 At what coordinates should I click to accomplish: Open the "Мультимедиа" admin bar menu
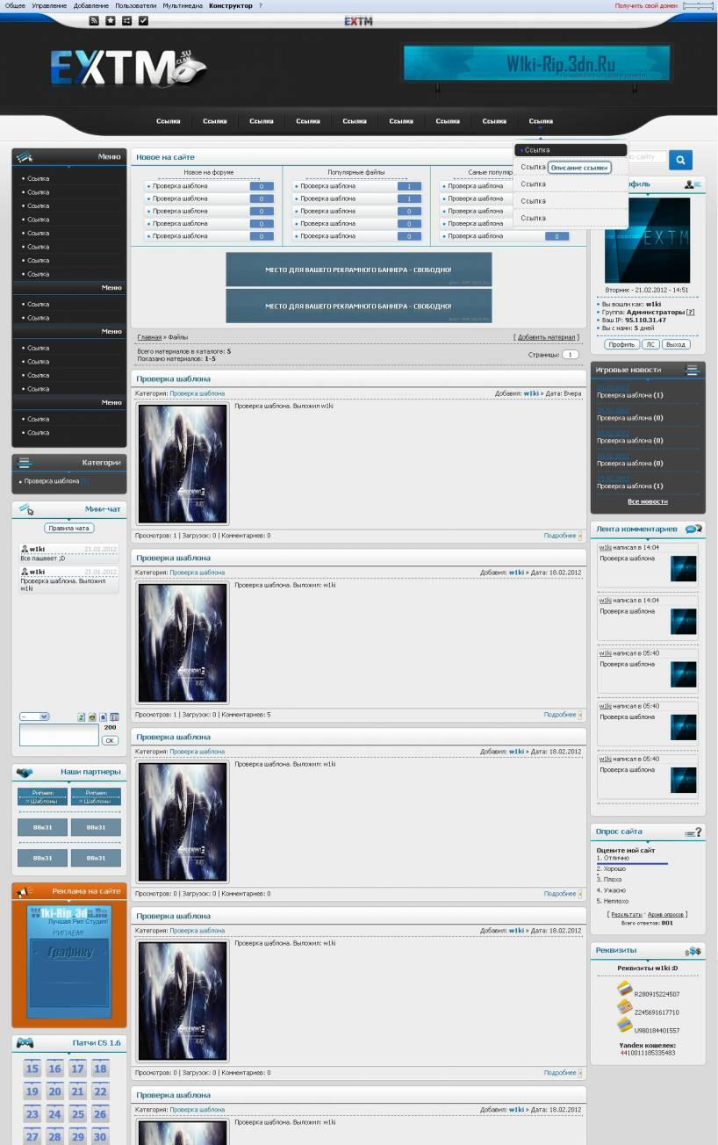click(183, 5)
